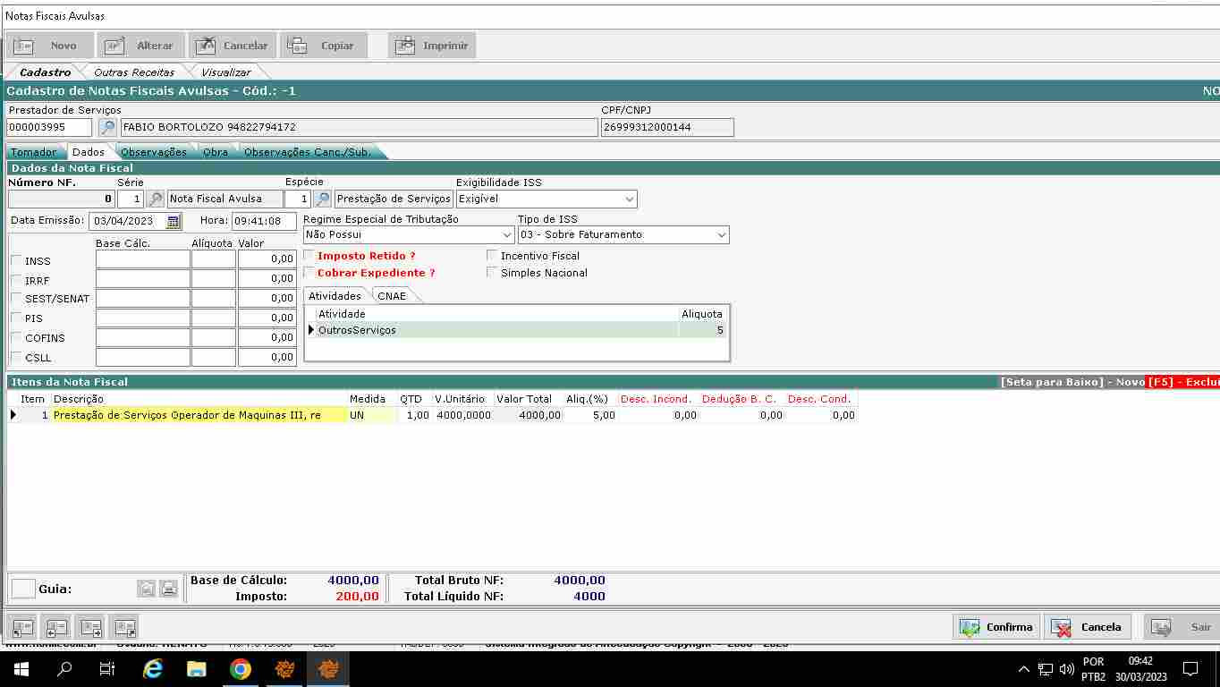Expand the Tipo de ISS dropdown
The height and width of the screenshot is (687, 1220).
(721, 234)
